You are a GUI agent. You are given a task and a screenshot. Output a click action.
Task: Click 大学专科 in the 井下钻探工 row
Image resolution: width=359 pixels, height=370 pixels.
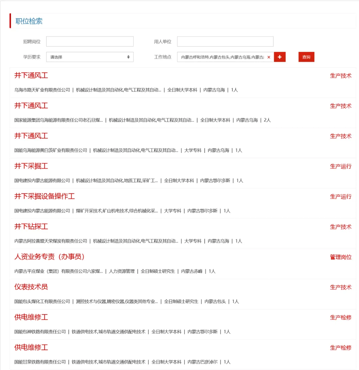click(x=193, y=241)
